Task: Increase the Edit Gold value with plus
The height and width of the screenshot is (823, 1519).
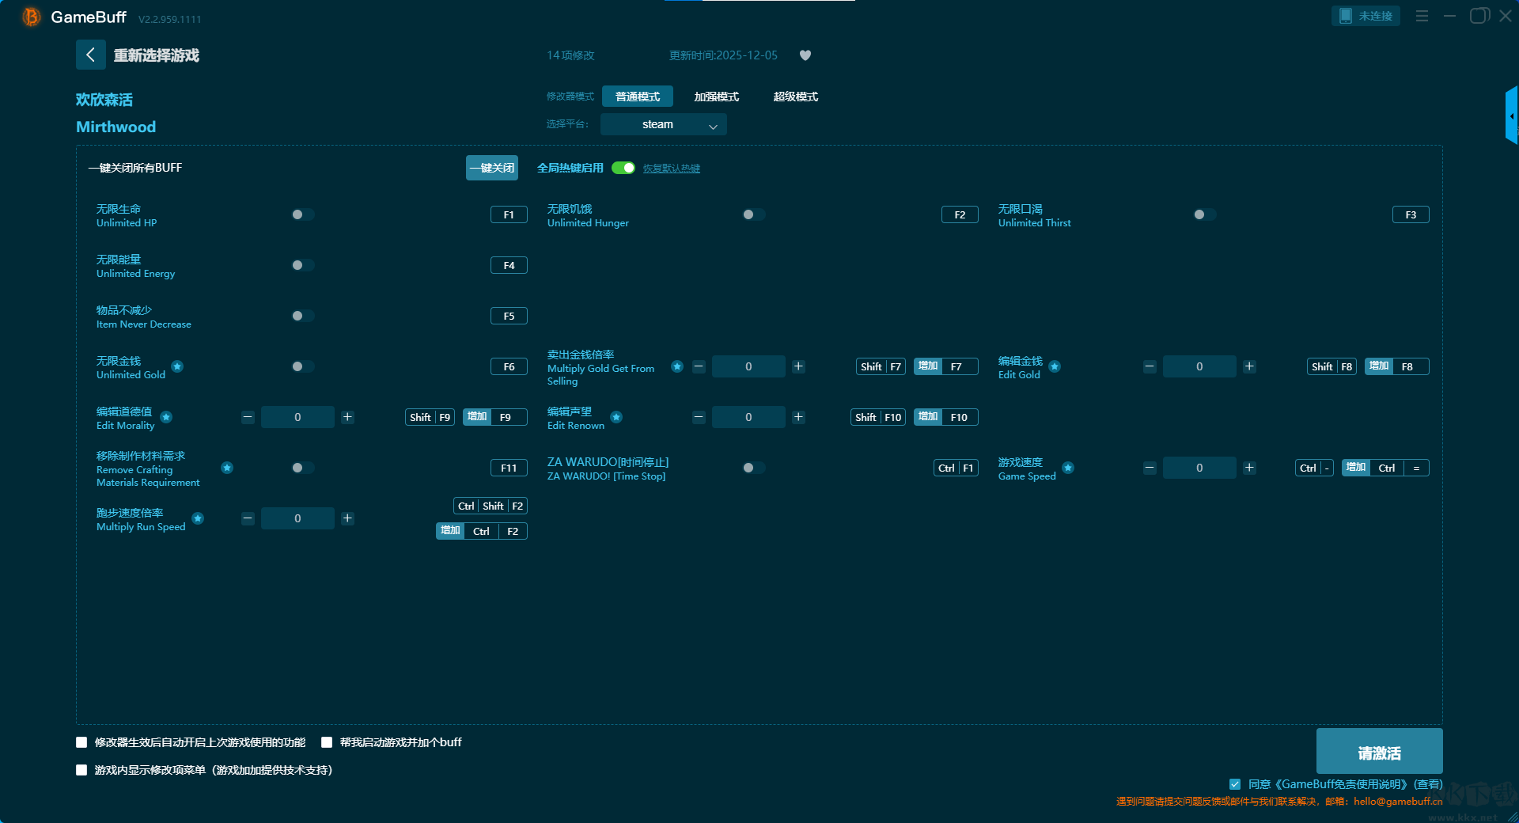Action: point(1249,366)
